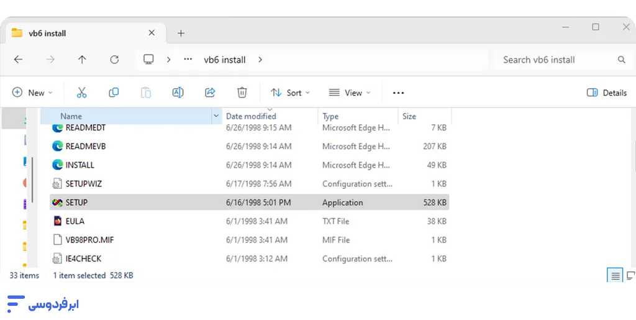Click SETUP date 6/16/1998 5:01 PM

click(x=258, y=203)
